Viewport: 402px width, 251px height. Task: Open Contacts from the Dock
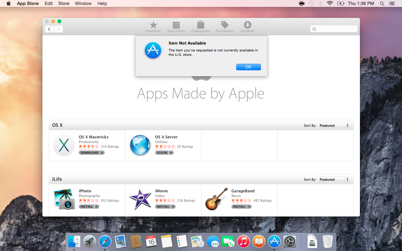[136, 241]
